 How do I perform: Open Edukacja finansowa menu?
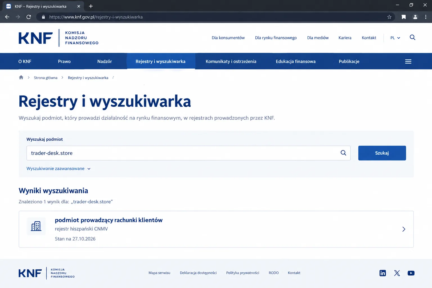click(296, 61)
